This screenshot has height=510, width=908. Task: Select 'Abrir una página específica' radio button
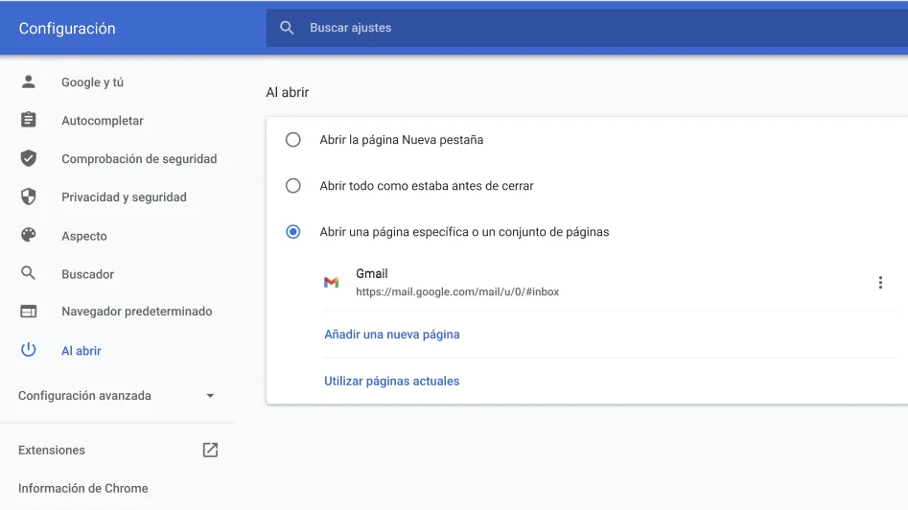point(293,232)
